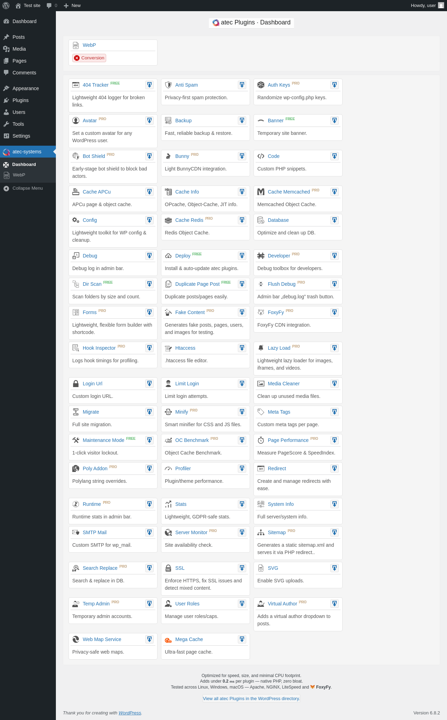Click the install icon for Web Map Service
This screenshot has height=720, width=447.
tap(149, 639)
